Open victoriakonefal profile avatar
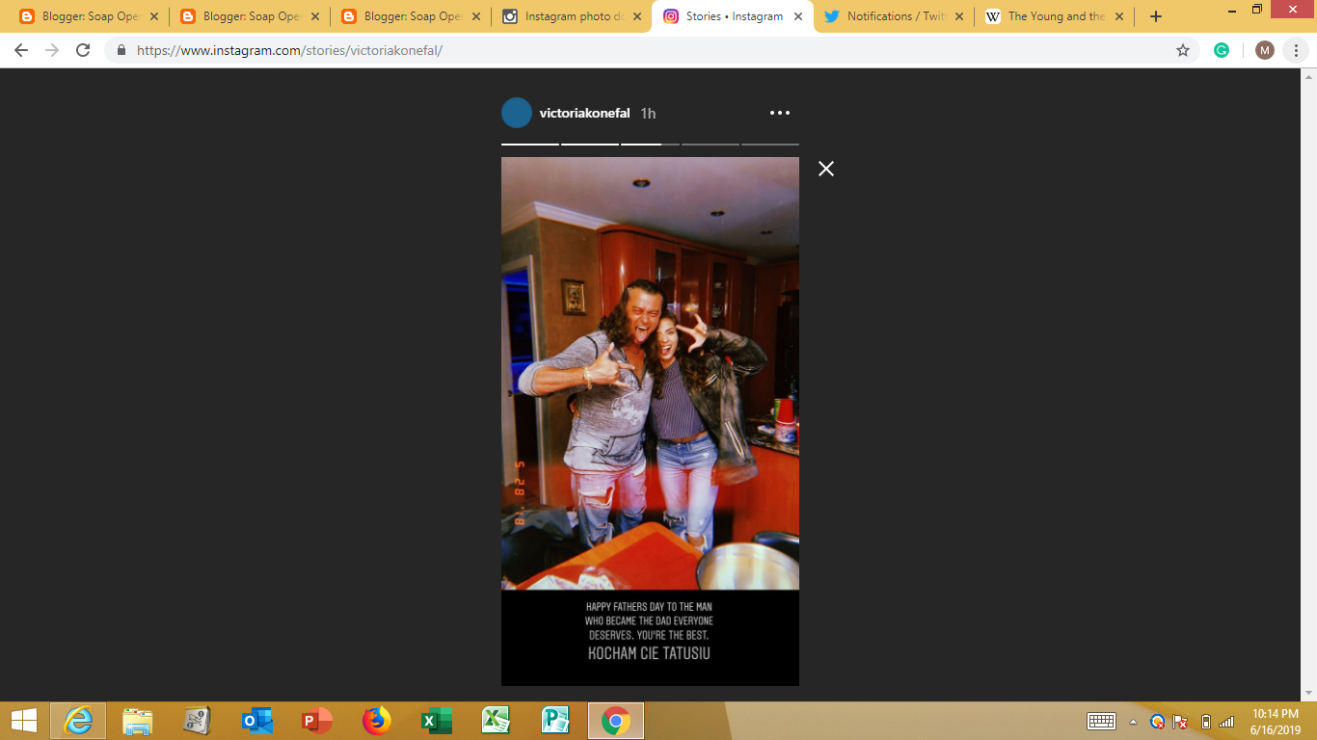The height and width of the screenshot is (740, 1317). point(517,113)
